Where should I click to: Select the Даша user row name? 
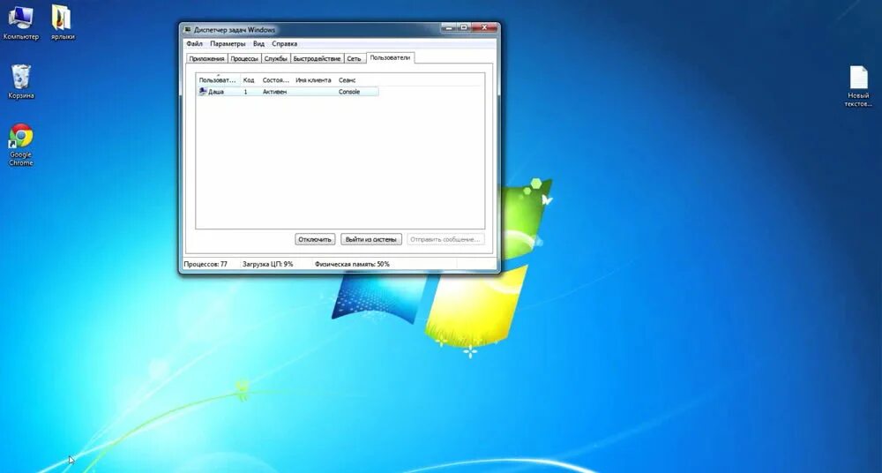(216, 92)
